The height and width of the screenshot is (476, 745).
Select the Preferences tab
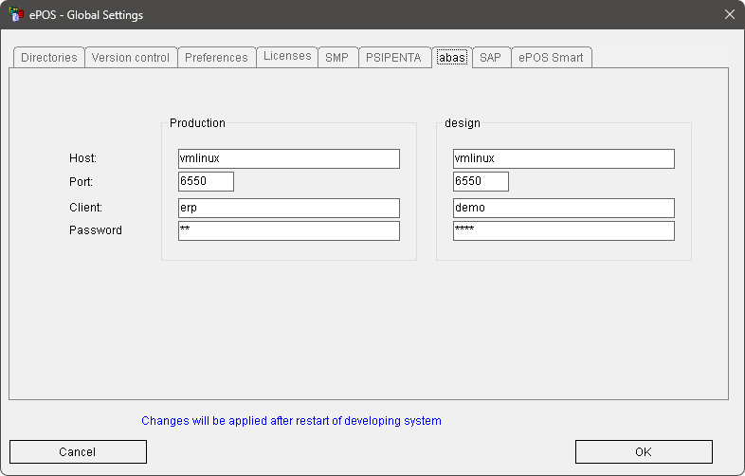pos(216,58)
